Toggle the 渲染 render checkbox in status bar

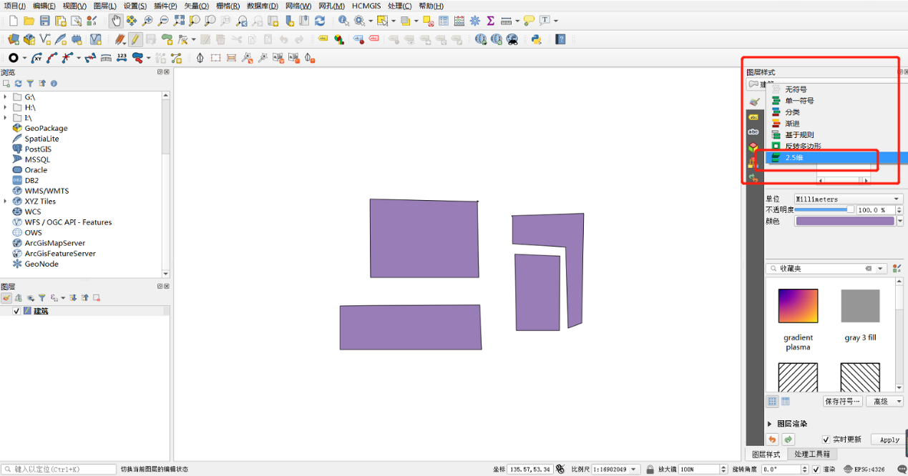tap(816, 470)
